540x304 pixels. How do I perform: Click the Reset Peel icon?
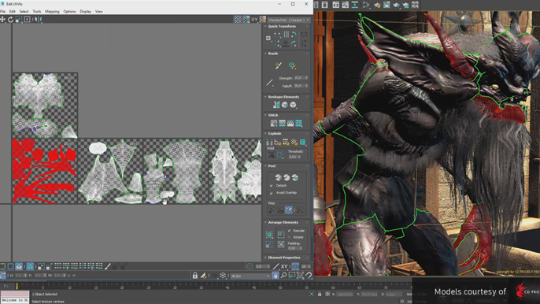(x=294, y=177)
